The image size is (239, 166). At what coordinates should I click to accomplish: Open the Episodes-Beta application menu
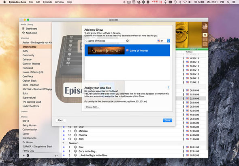coord(17,2)
